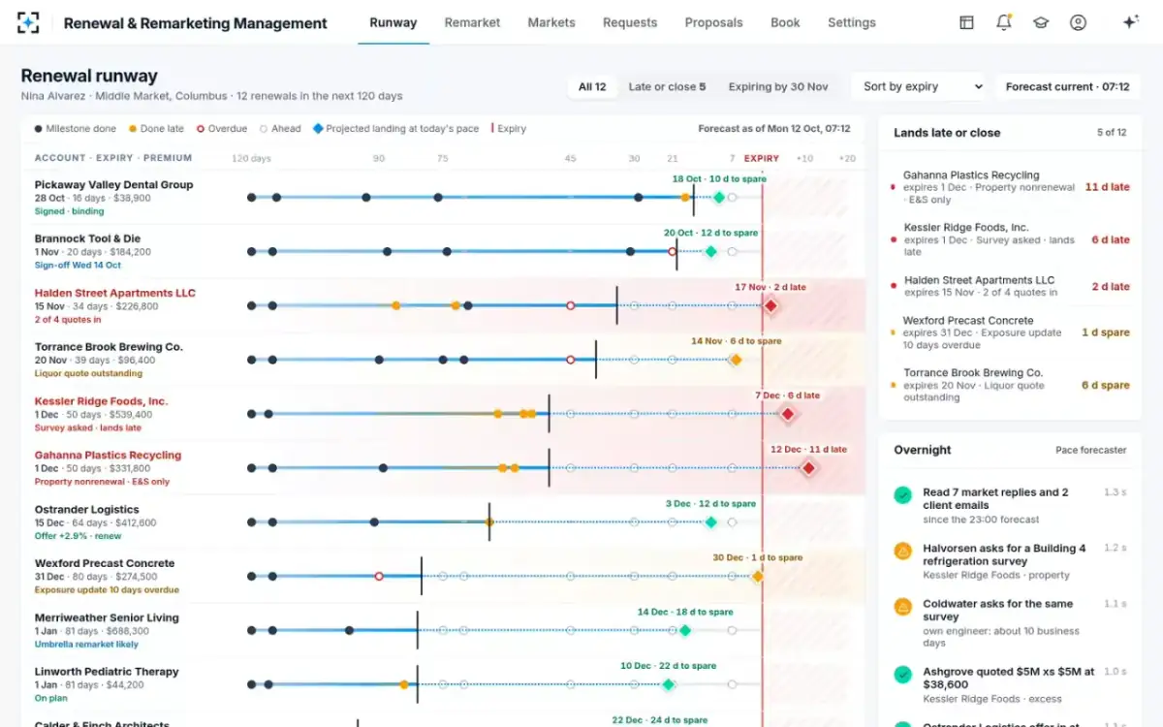Image resolution: width=1163 pixels, height=727 pixels.
Task: Click warning icon beside 'Halvorsen asks for a Building 4'
Action: [x=903, y=552]
